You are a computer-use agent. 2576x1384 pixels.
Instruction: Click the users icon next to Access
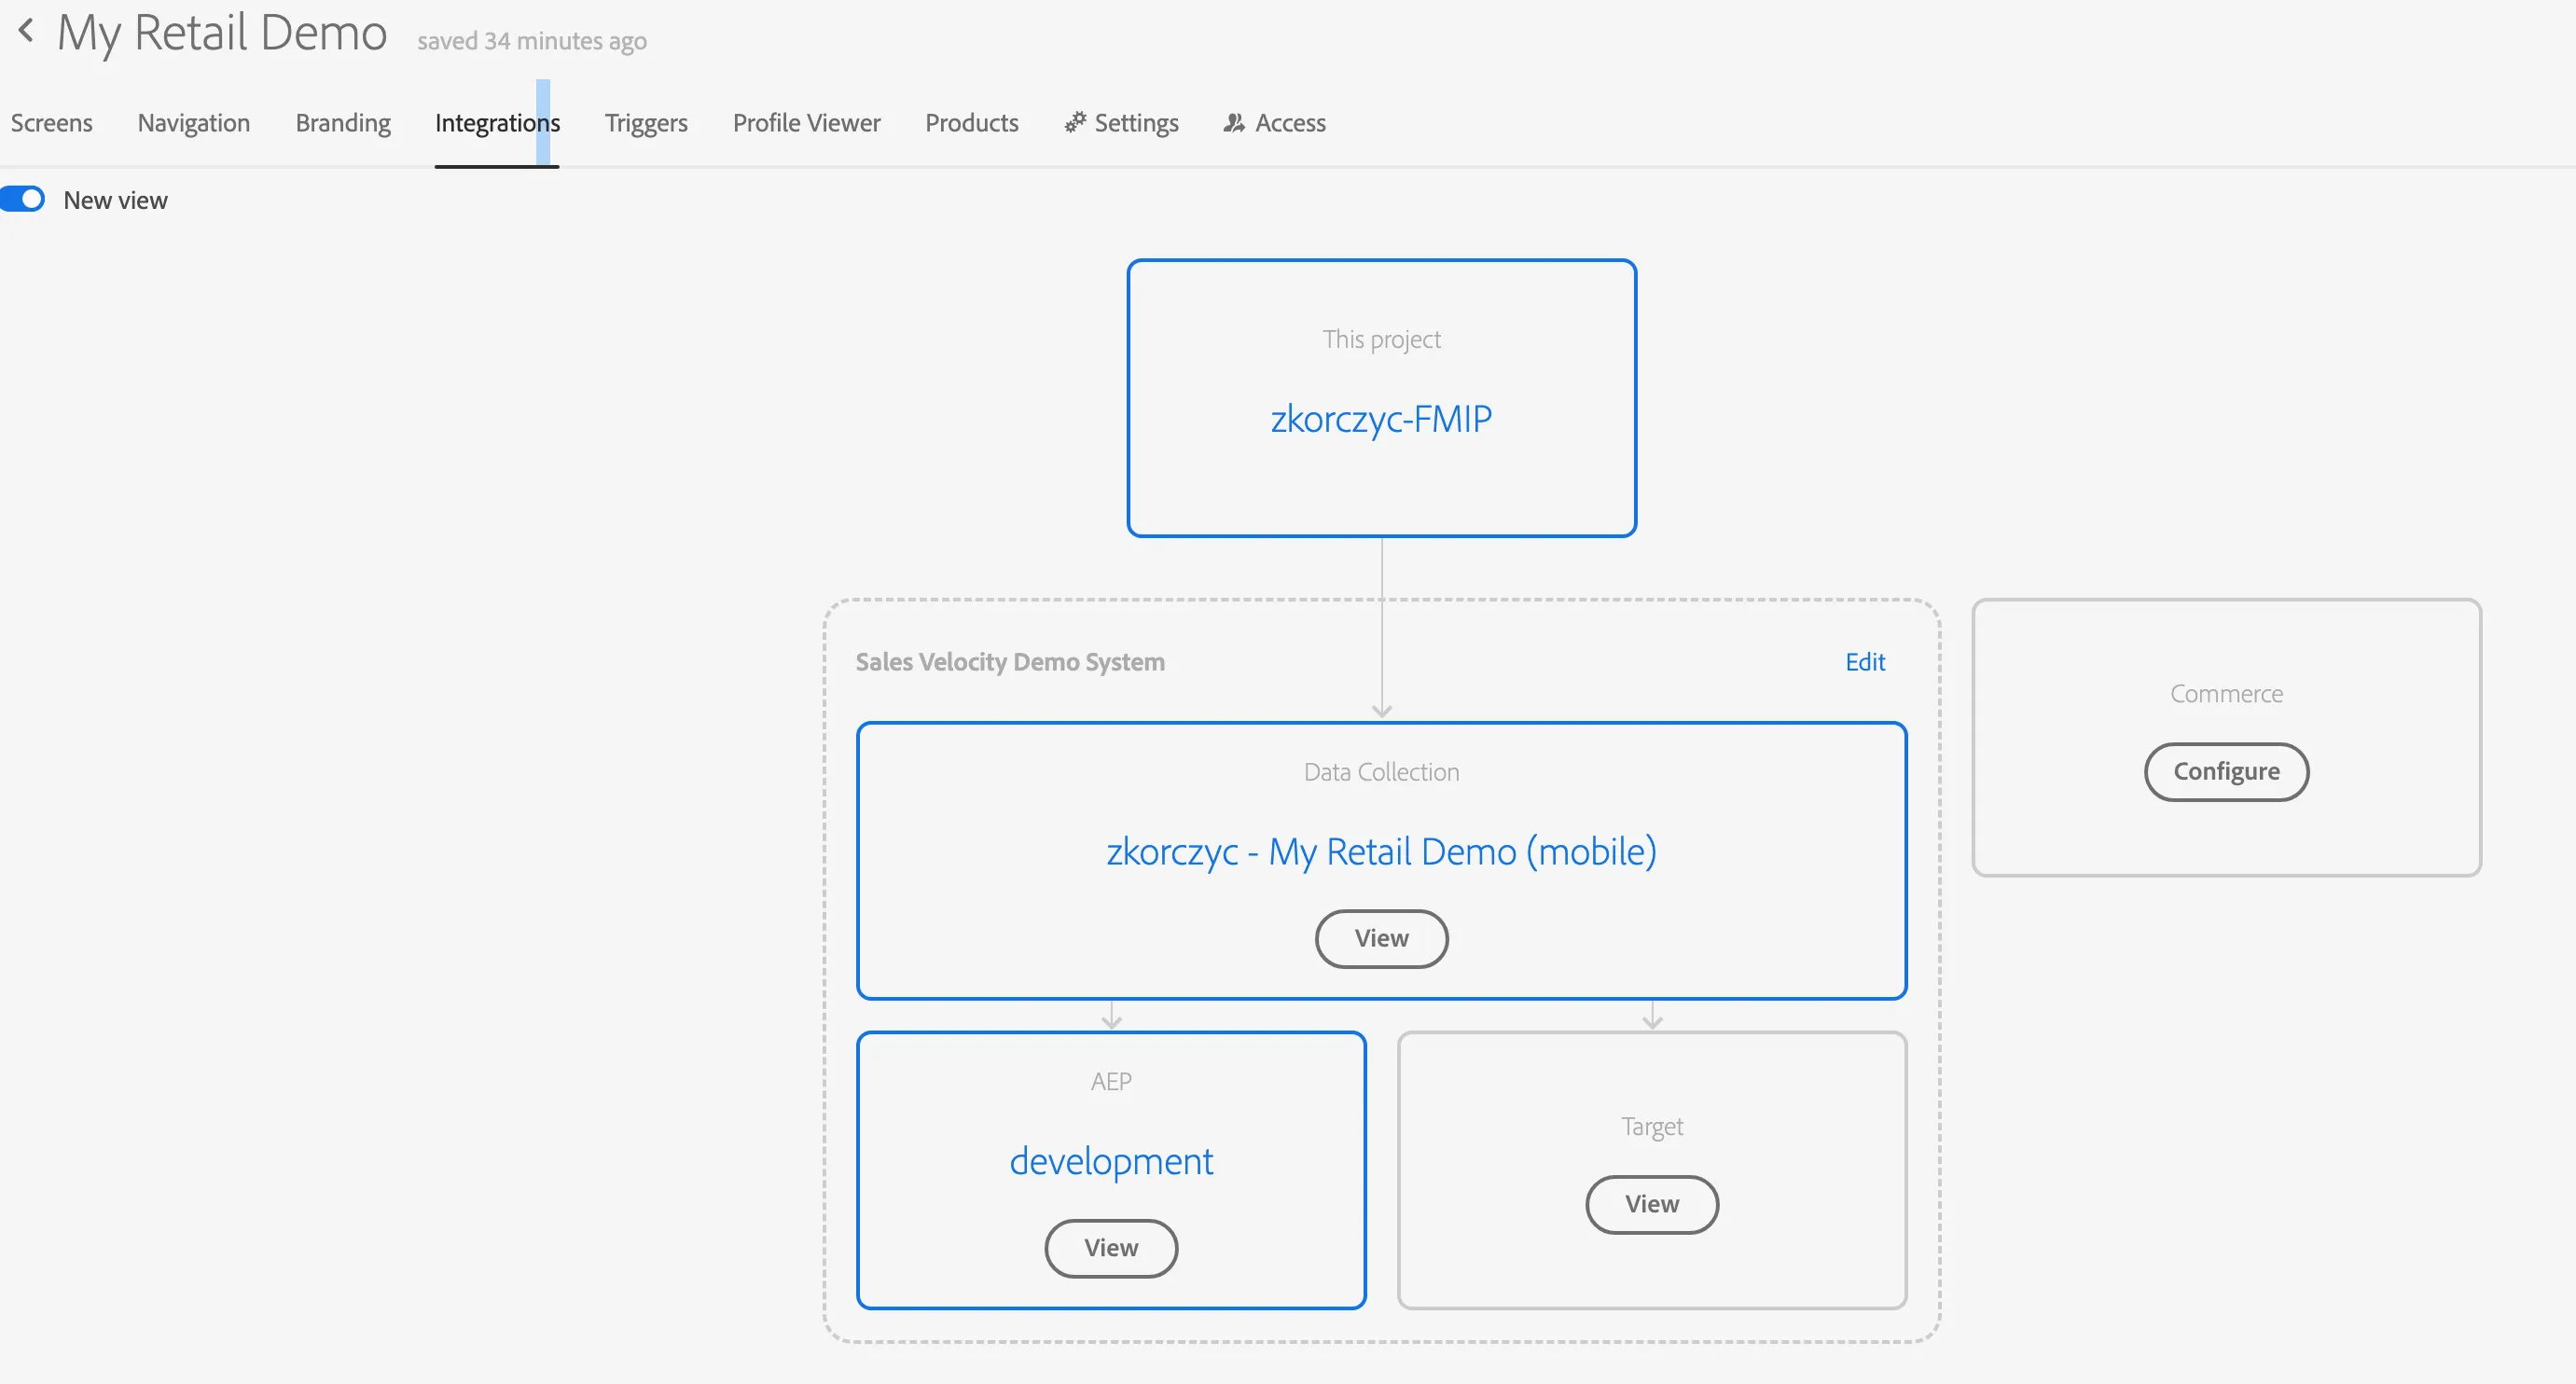click(x=1234, y=122)
